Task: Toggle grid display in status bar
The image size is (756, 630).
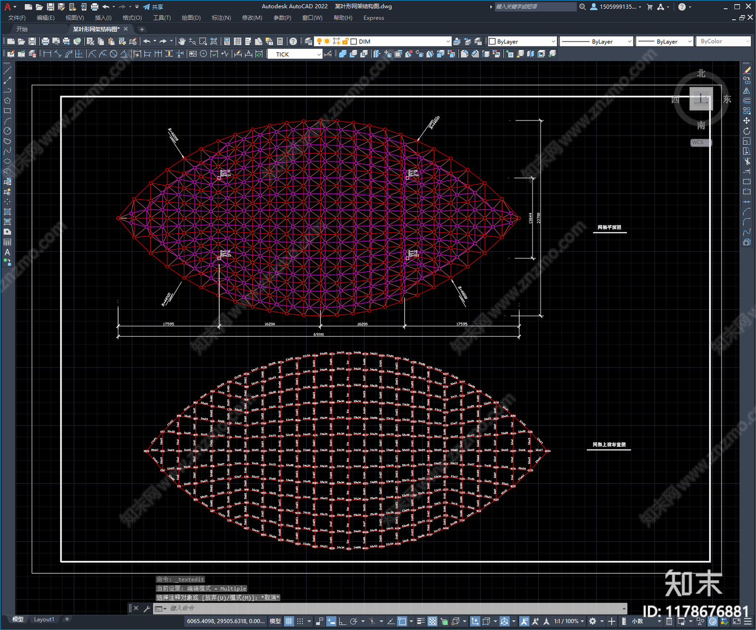Action: tap(289, 621)
